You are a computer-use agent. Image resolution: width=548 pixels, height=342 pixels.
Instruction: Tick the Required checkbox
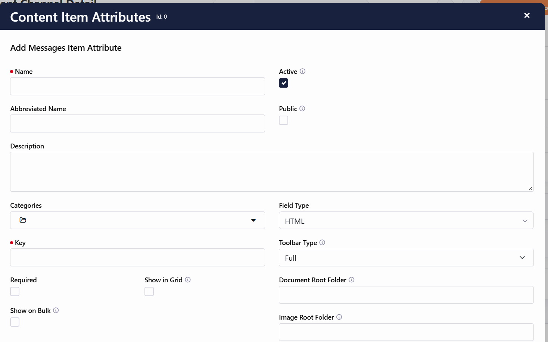click(15, 291)
